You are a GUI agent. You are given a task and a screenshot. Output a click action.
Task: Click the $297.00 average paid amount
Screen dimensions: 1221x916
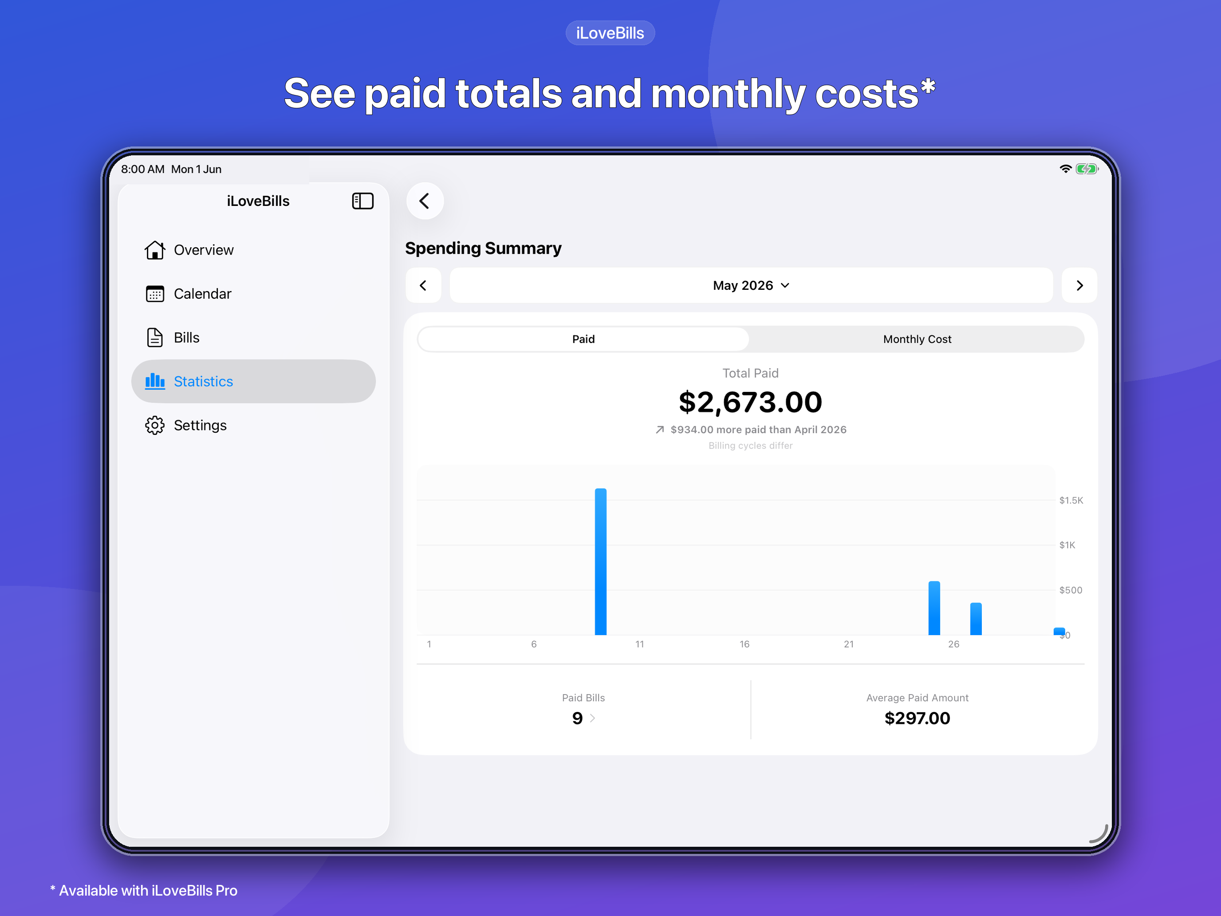coord(917,718)
